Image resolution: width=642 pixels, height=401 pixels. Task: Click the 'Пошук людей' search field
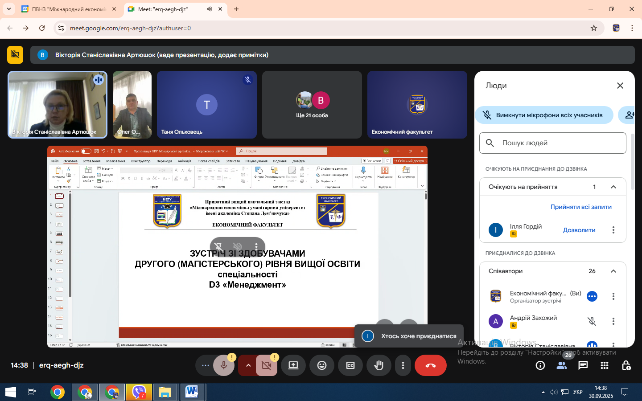click(553, 143)
